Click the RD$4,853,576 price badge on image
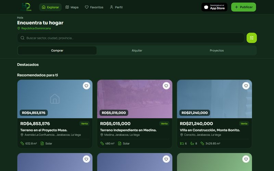This screenshot has height=171, width=274. click(34, 113)
